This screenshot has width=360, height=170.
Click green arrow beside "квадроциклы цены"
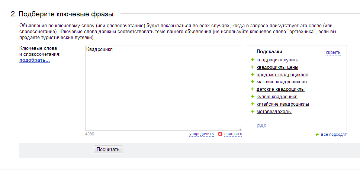(252, 67)
